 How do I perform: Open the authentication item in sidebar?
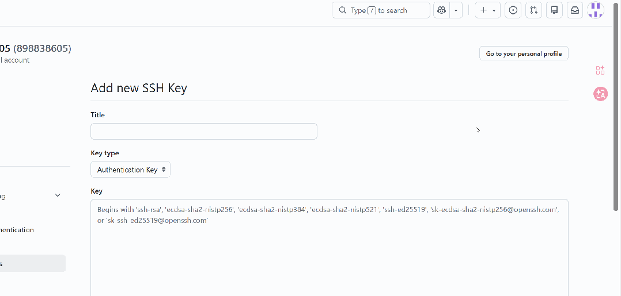17,230
